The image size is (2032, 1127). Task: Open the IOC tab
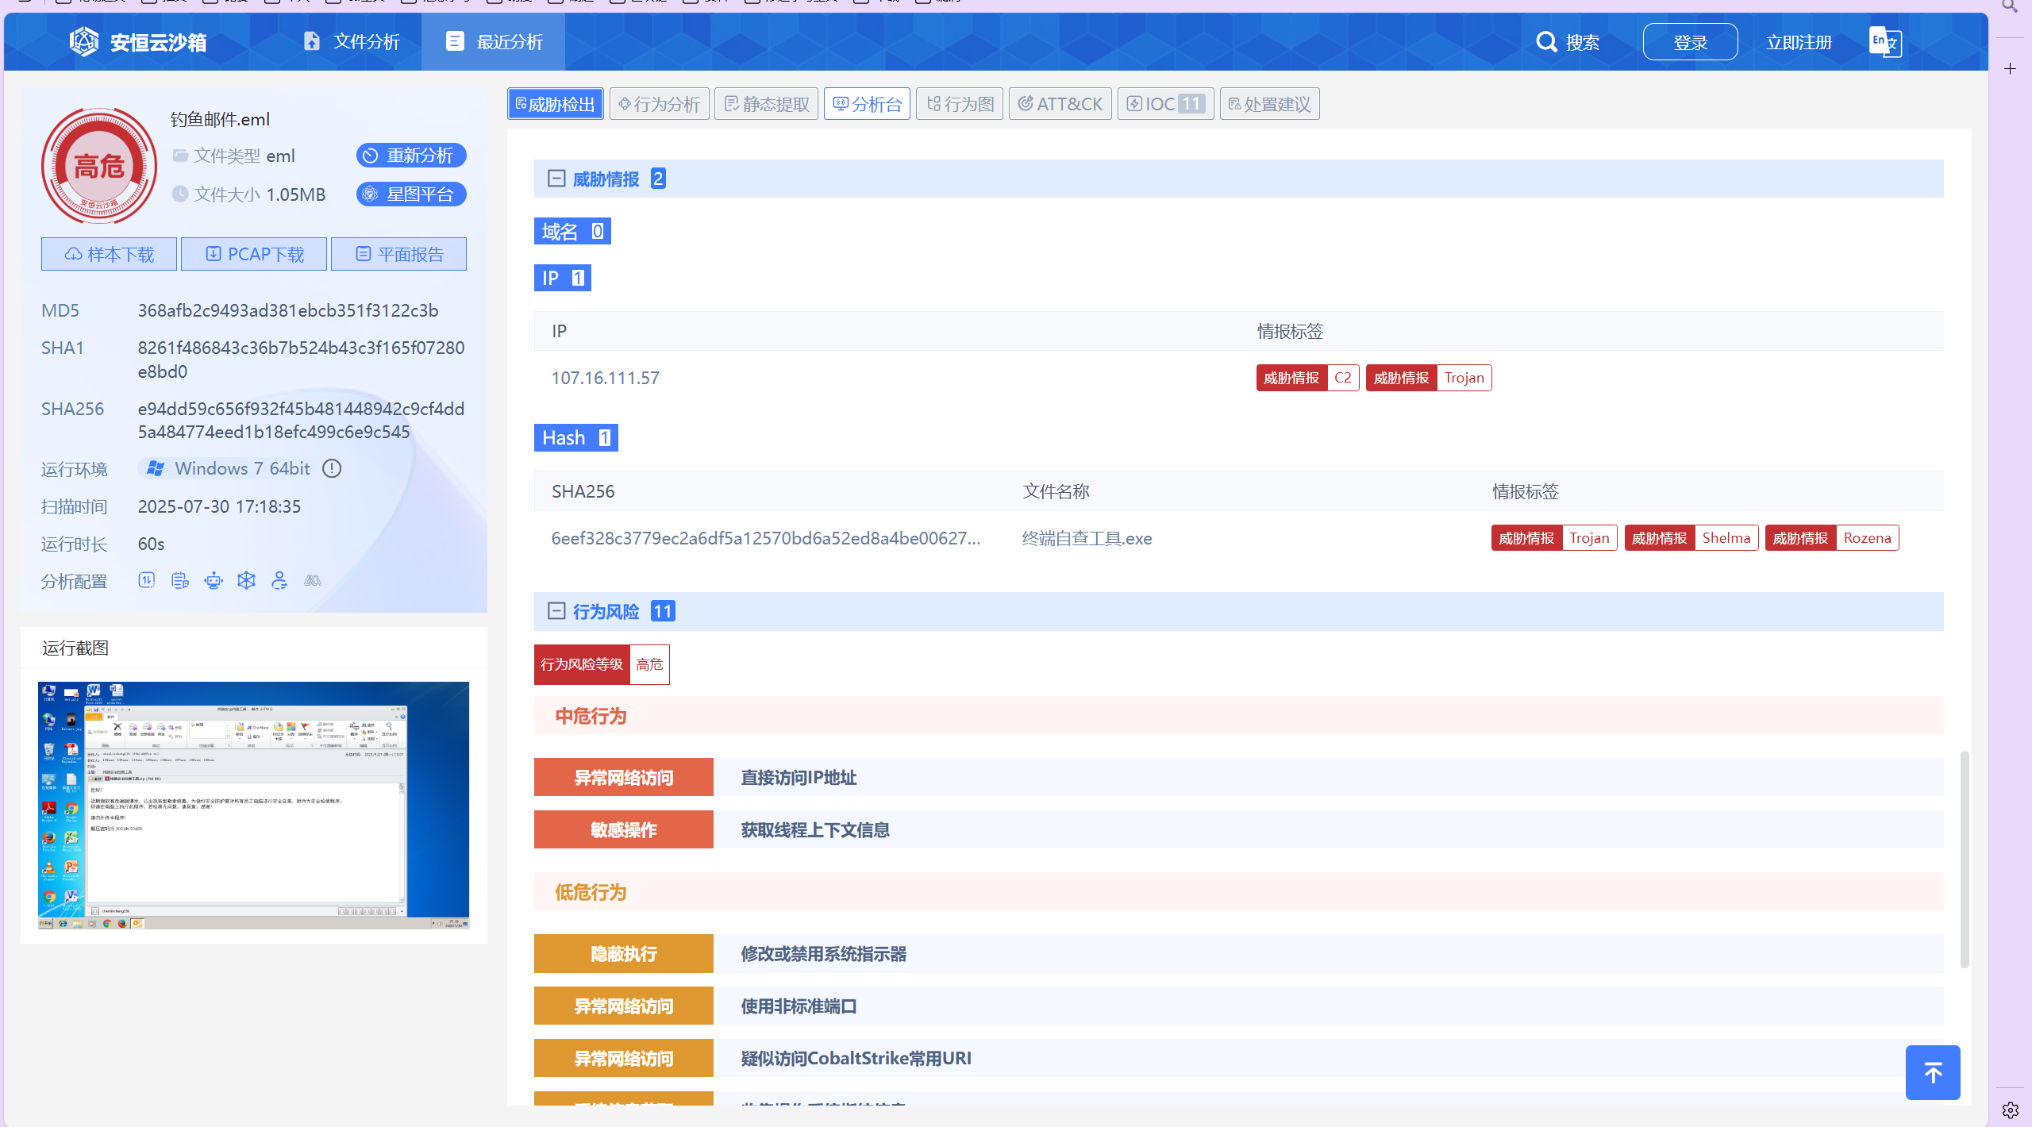point(1165,104)
